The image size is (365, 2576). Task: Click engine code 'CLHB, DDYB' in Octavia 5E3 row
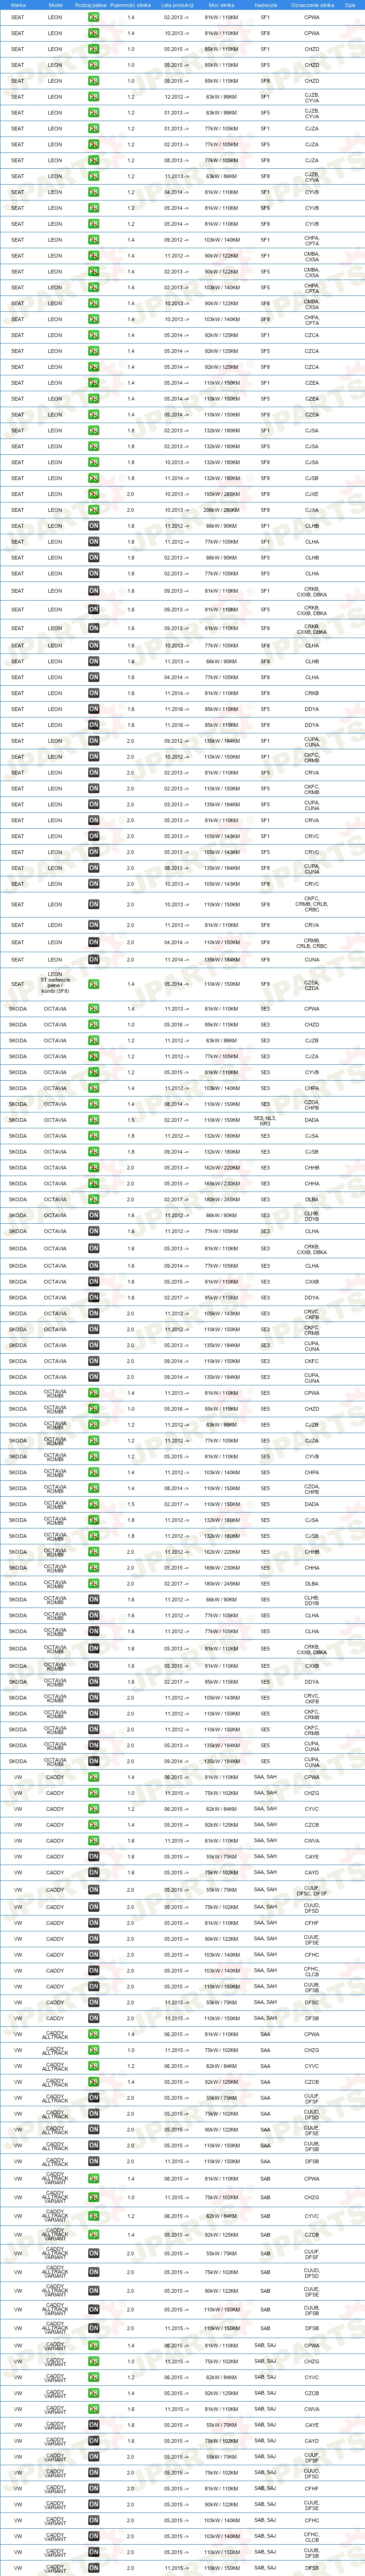(312, 1216)
